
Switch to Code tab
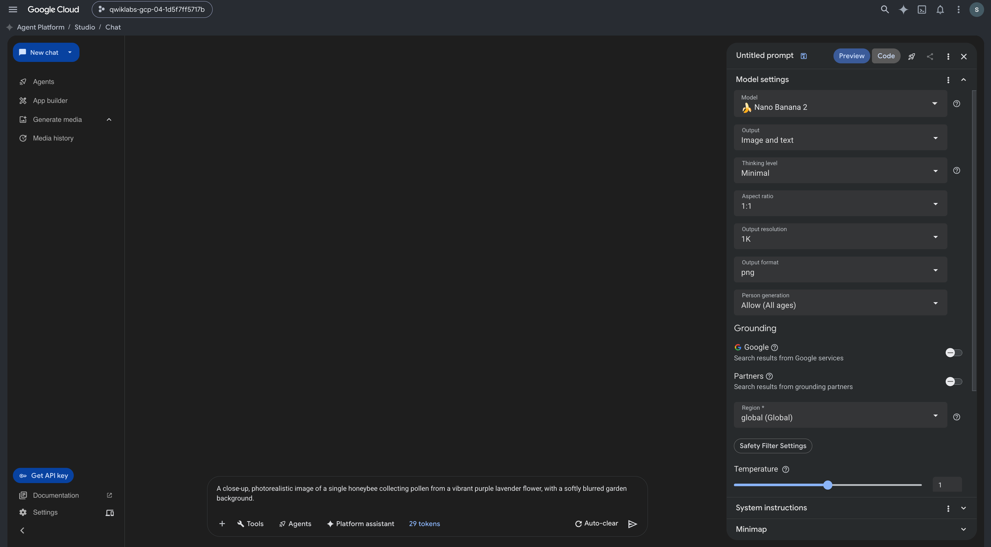click(x=886, y=56)
